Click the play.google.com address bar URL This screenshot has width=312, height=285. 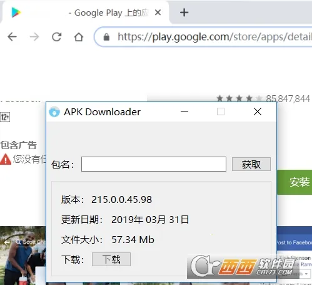coord(214,37)
